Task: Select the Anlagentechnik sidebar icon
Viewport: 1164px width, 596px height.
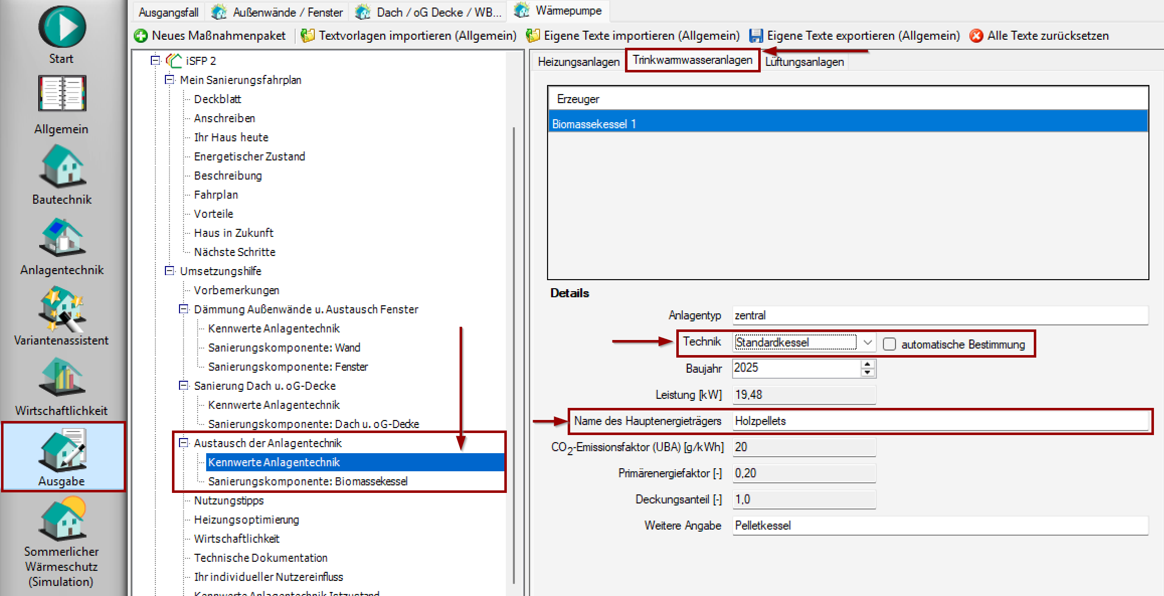Action: pyautogui.click(x=62, y=236)
